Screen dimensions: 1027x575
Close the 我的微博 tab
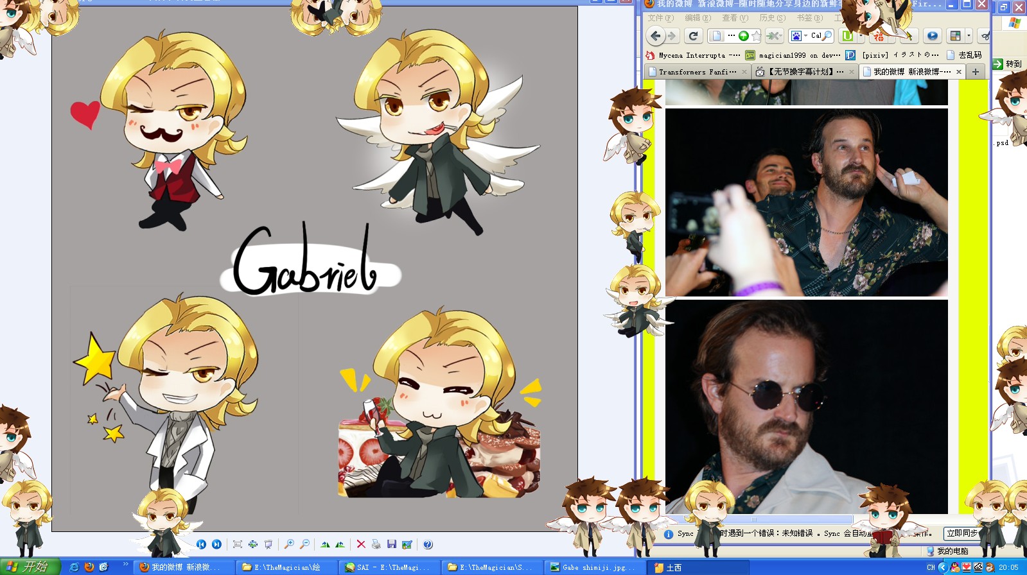(x=959, y=72)
